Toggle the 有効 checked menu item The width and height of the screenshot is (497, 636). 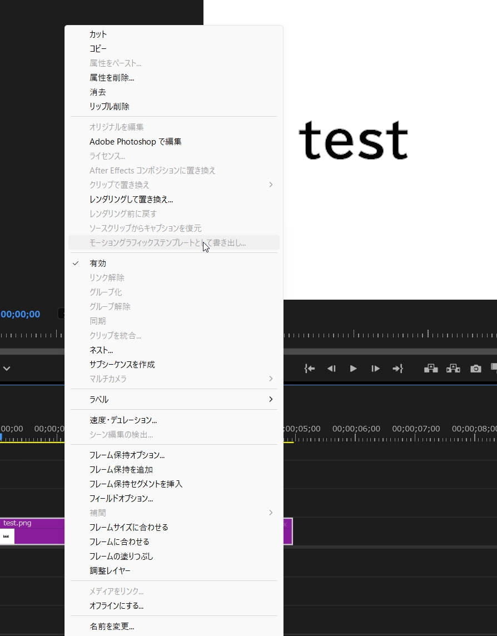click(x=173, y=264)
